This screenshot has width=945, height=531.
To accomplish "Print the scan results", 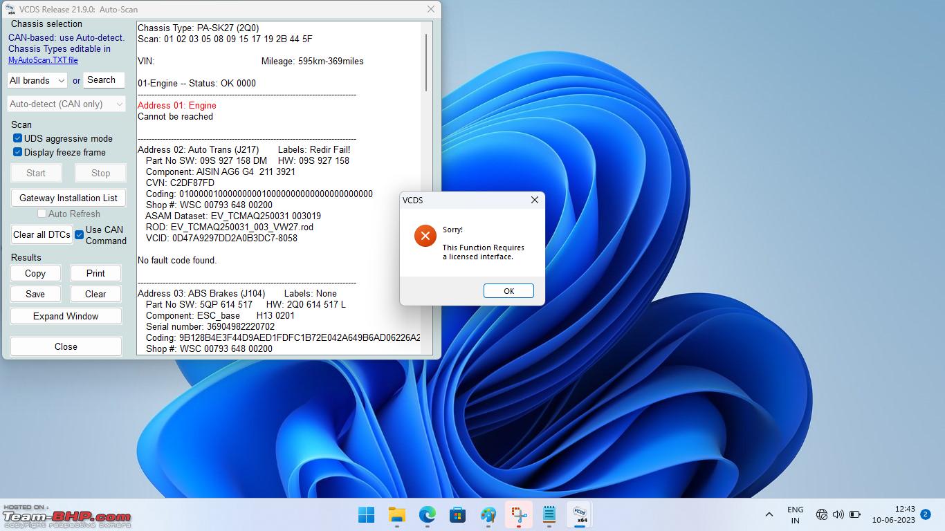I will 95,273.
